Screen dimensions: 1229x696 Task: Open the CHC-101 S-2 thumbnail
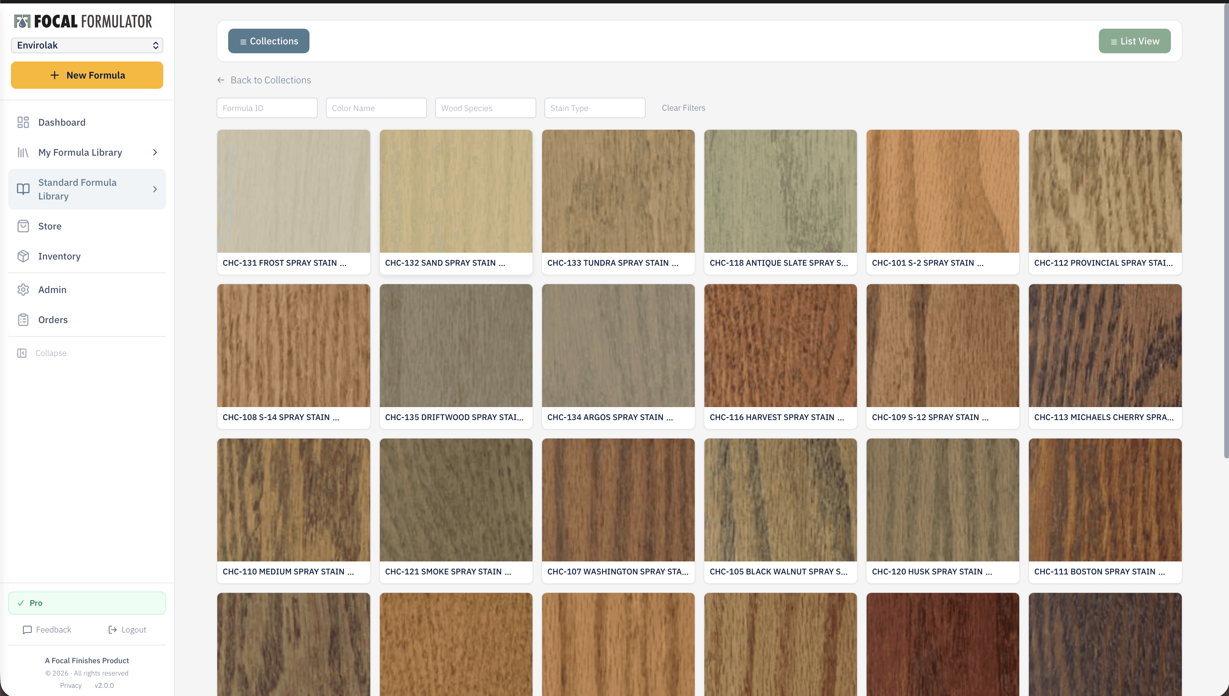click(x=943, y=191)
